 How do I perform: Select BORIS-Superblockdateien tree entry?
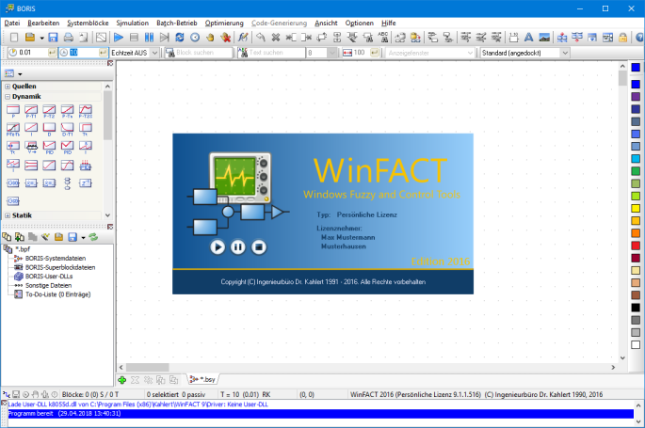pos(60,267)
